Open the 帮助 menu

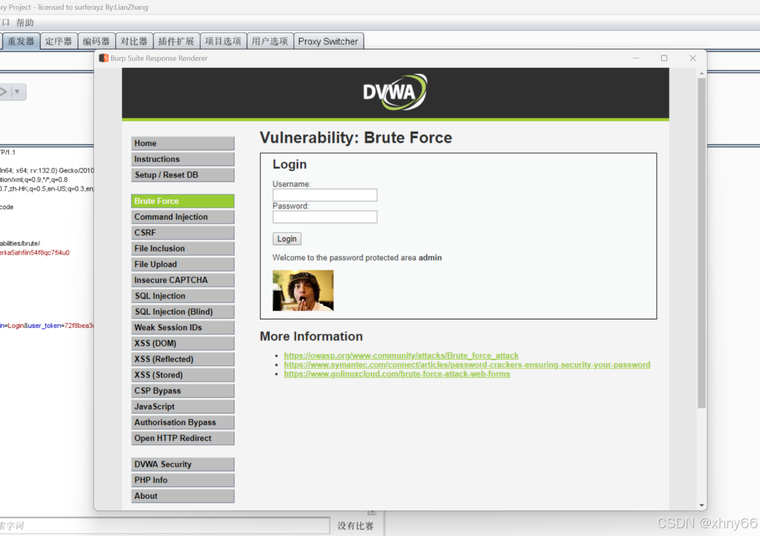[x=25, y=23]
